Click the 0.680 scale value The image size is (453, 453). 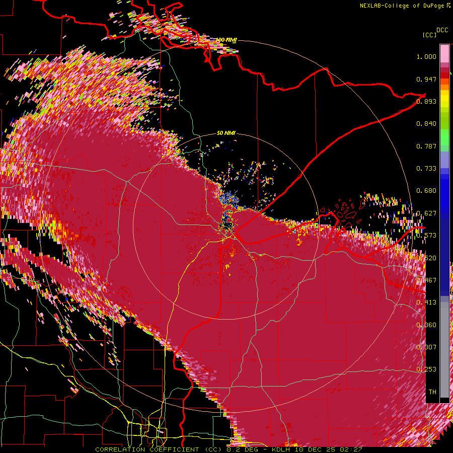tap(426, 191)
